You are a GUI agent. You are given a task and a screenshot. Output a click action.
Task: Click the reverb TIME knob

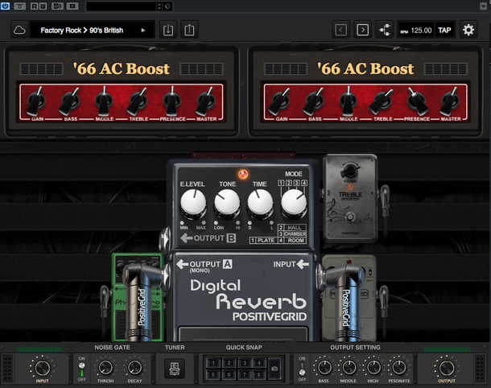point(260,203)
